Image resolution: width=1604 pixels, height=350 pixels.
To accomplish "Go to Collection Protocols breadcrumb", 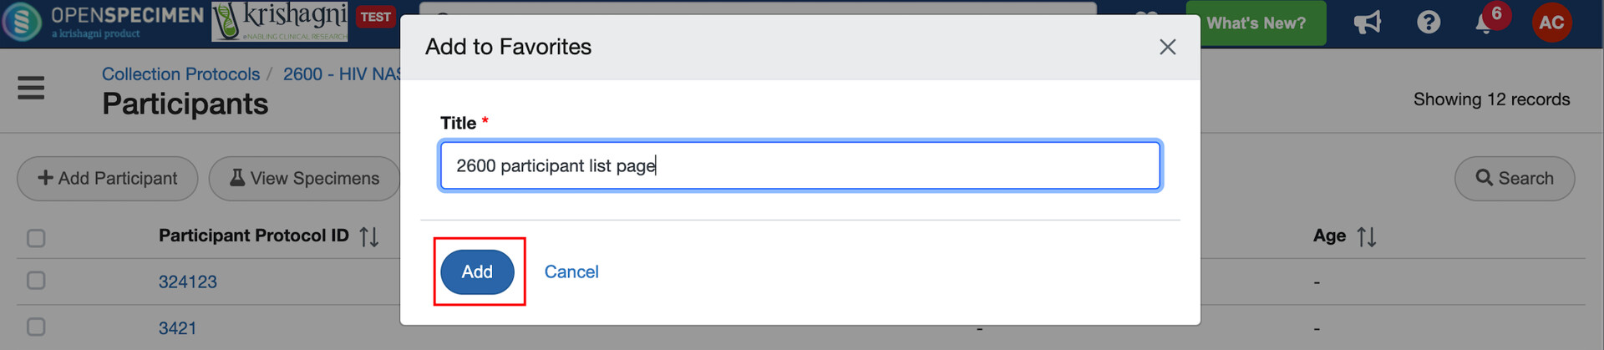I will point(180,74).
